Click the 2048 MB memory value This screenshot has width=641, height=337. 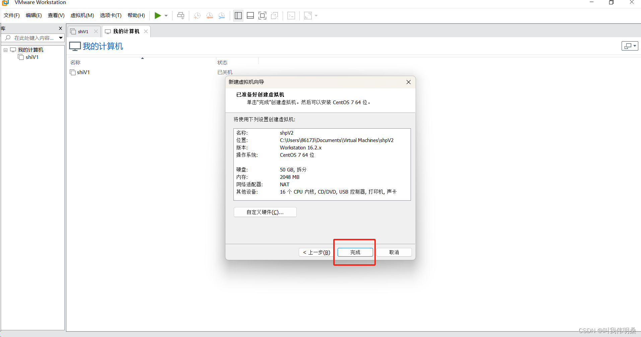pos(290,177)
